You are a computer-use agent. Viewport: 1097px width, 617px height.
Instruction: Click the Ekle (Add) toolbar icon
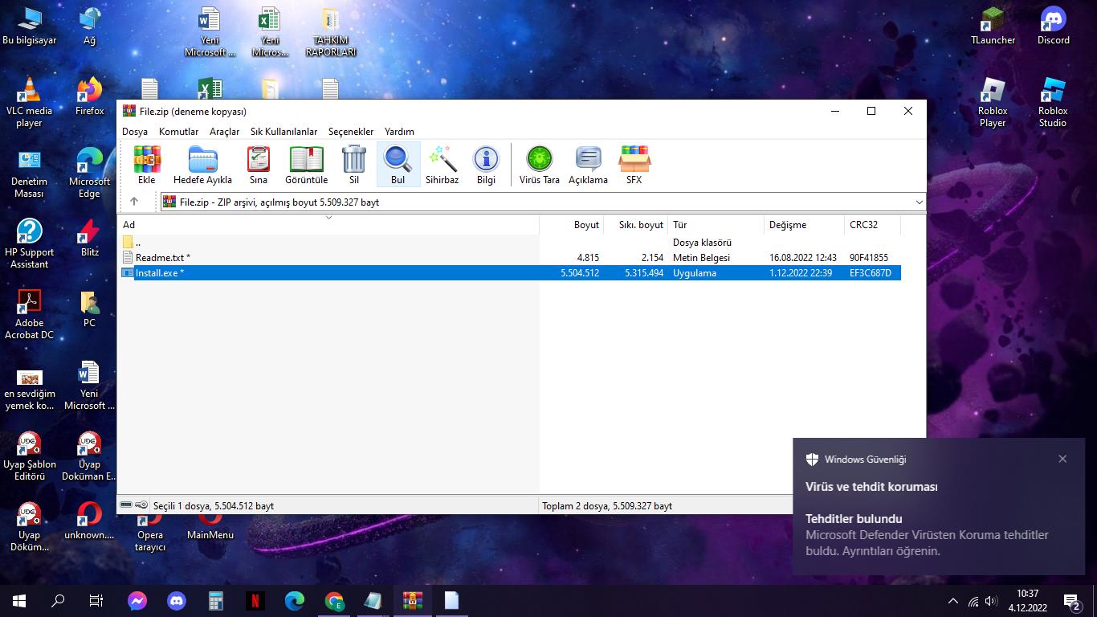(146, 165)
